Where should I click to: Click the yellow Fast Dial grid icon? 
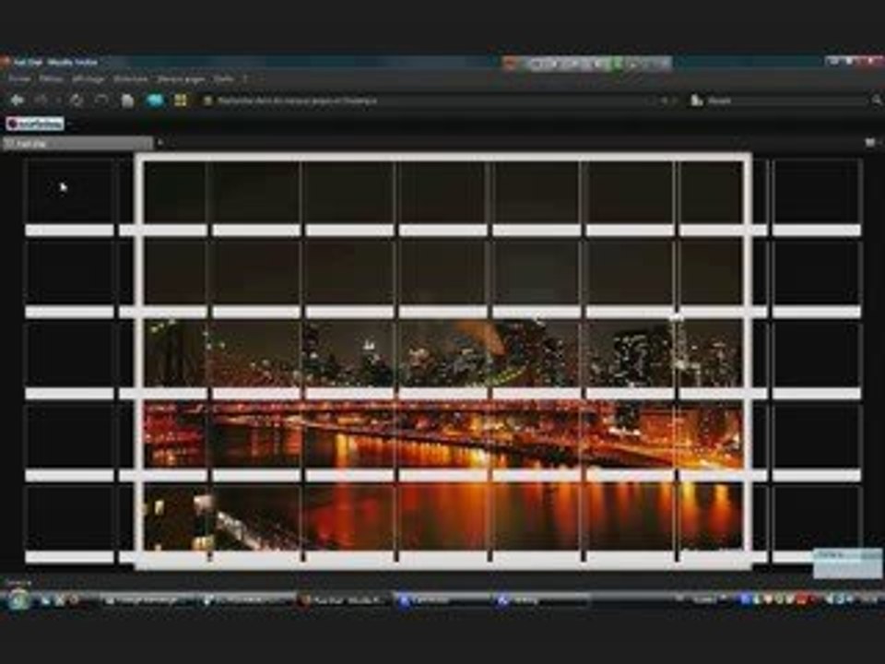click(180, 101)
